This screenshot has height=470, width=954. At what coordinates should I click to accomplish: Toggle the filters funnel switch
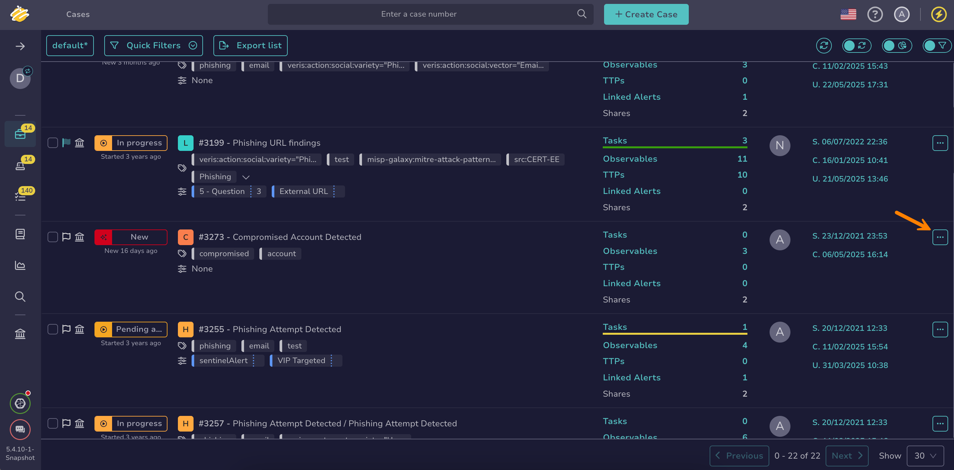937,46
